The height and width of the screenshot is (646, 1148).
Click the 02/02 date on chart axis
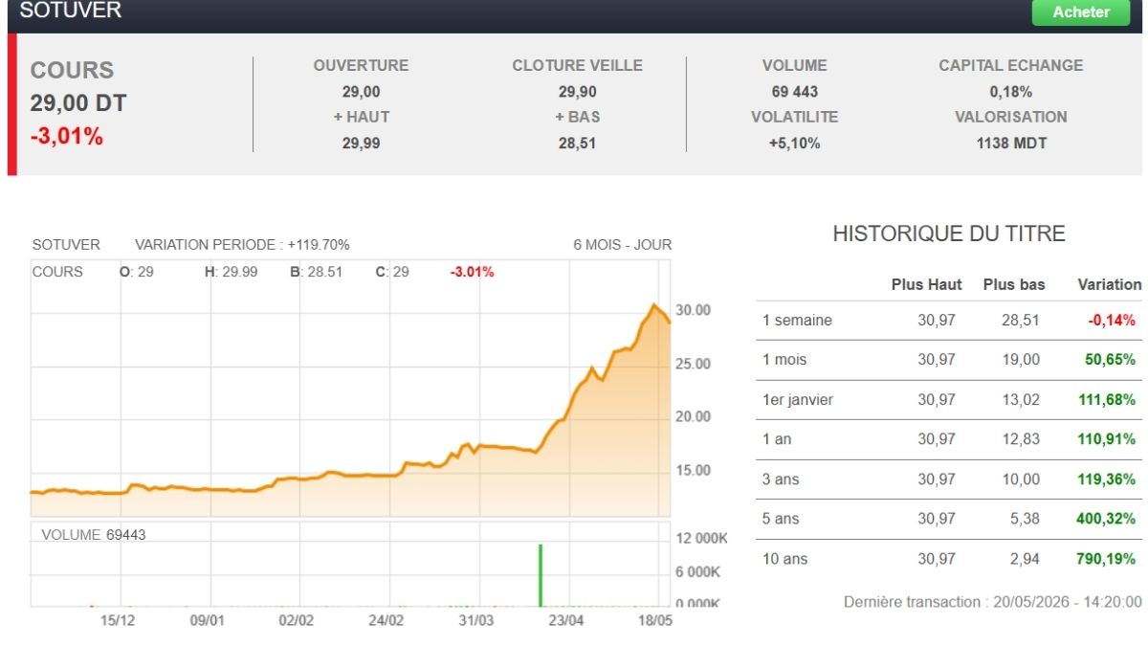coord(297,620)
